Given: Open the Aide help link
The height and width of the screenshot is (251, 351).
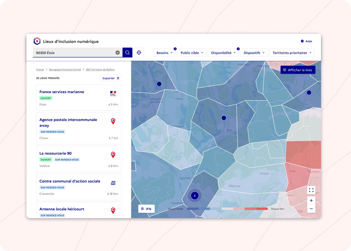Looking at the screenshot, I should (307, 41).
